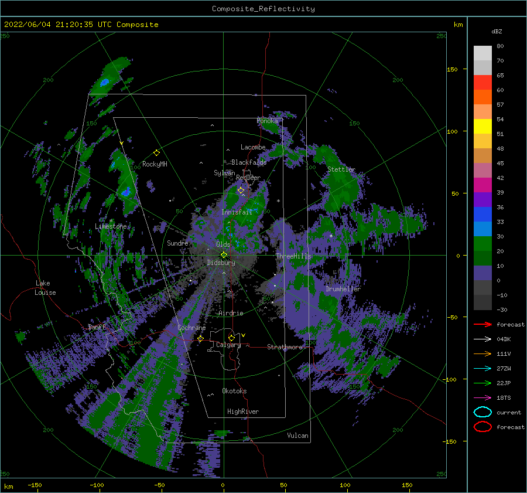Screen dimensions: 527x493
Task: Click the green 22JP arrow in legend
Action: (482, 383)
